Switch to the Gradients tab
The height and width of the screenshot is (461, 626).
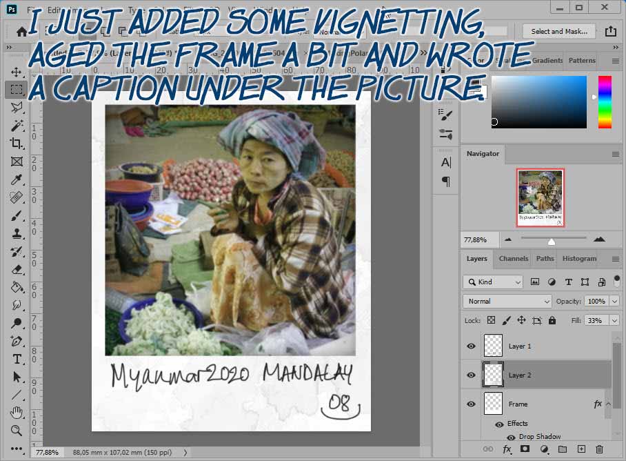pos(547,60)
